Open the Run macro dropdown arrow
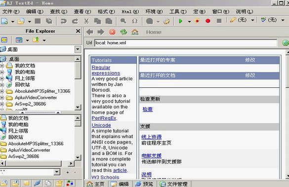The image size is (289, 187). click(x=189, y=22)
